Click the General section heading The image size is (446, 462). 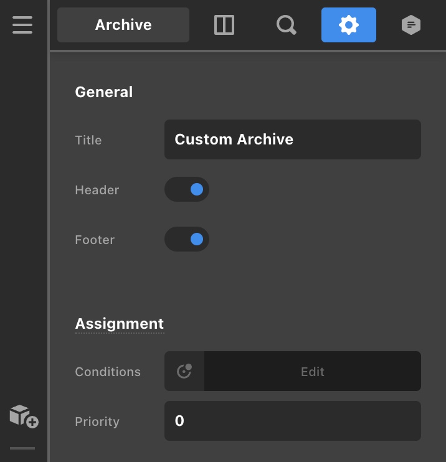(x=104, y=92)
